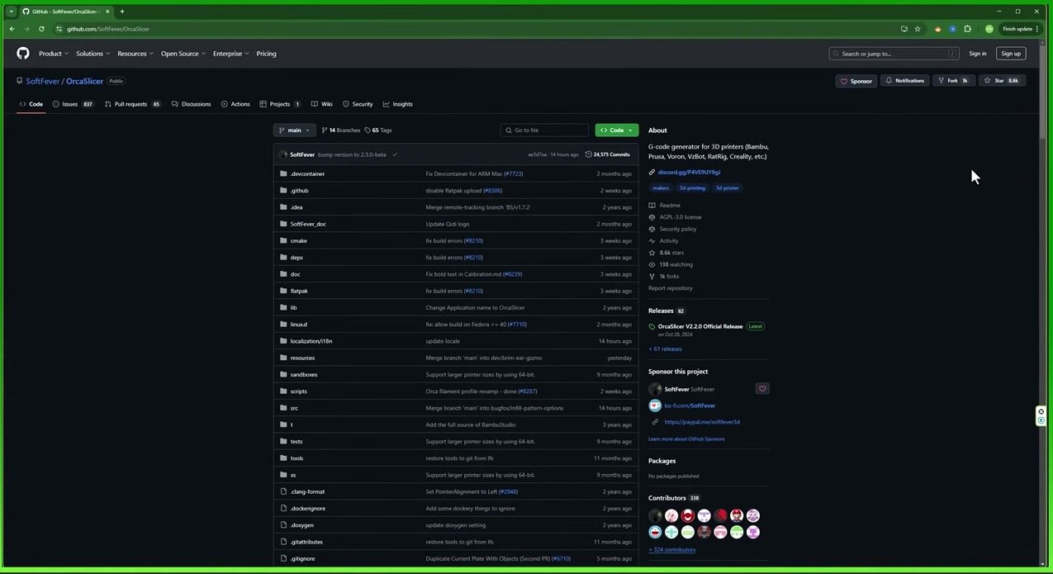This screenshot has height=574, width=1053.
Task: Open the Pricing page
Action: [x=266, y=54]
